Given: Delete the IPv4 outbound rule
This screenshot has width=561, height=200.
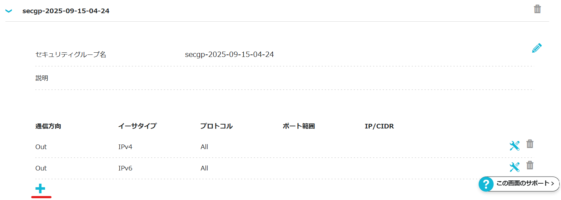Looking at the screenshot, I should coord(530,144).
